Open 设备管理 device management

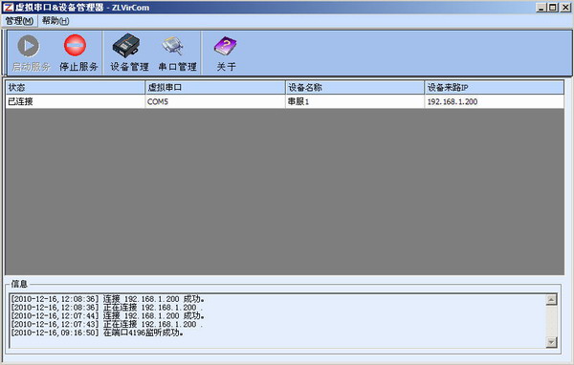[x=126, y=46]
